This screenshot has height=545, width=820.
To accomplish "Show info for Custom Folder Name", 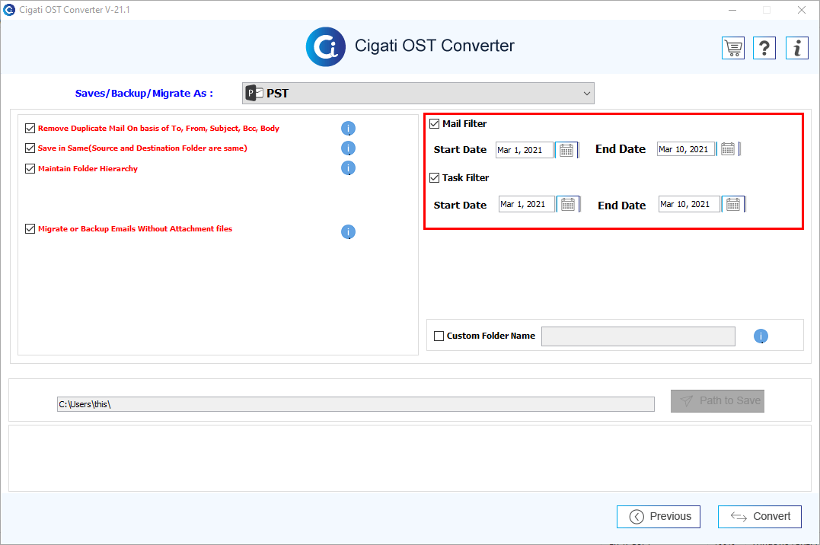I will [761, 336].
